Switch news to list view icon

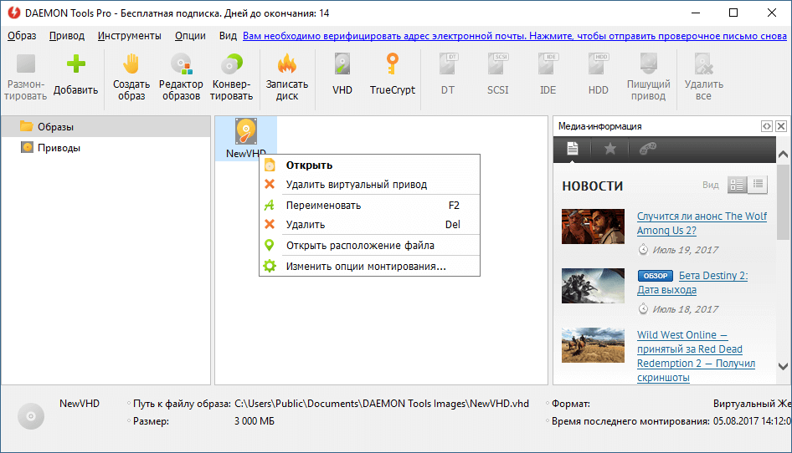coord(758,185)
